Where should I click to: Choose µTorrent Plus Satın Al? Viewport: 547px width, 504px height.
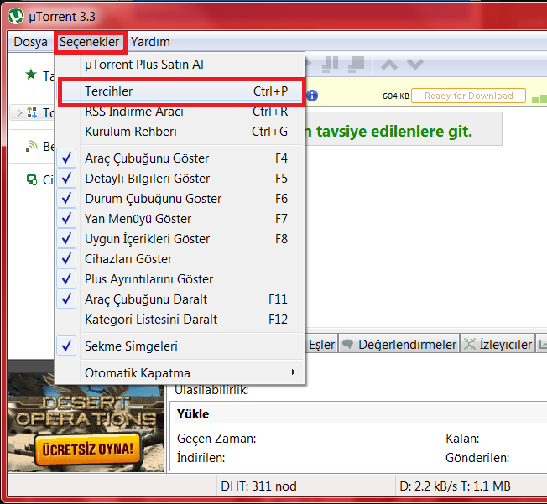click(x=180, y=65)
